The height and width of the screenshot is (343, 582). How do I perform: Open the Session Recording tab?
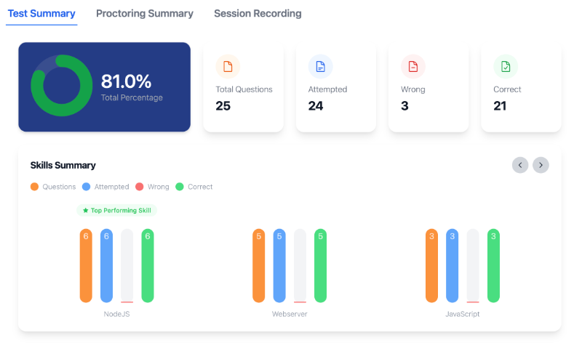[x=258, y=14]
